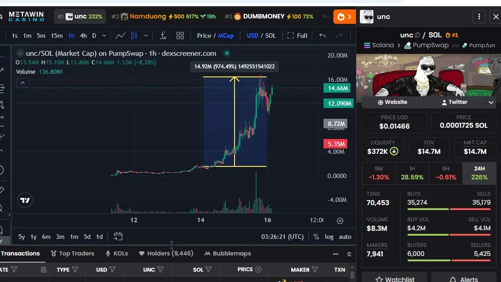Expand the bottom panel double chevron
Screen dimensions: 501x282
click(349, 254)
